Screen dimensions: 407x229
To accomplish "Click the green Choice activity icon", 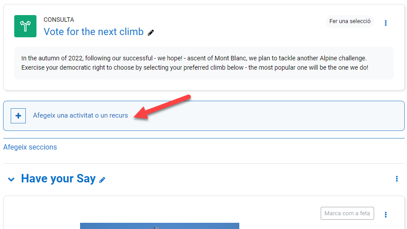I will 25,26.
